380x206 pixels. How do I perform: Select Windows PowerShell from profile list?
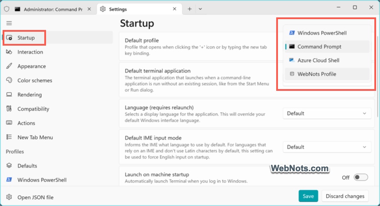tap(327, 33)
